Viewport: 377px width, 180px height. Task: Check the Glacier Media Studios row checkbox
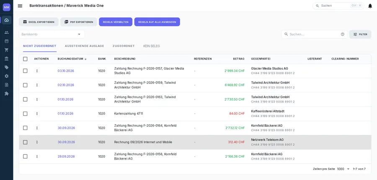coord(25,71)
